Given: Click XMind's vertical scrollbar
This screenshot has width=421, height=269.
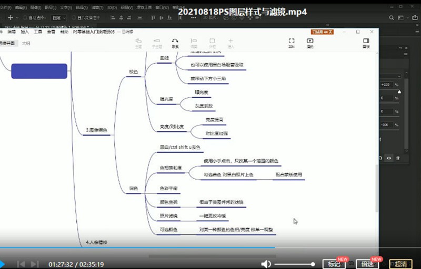Looking at the screenshot, I should pyautogui.click(x=377, y=188).
